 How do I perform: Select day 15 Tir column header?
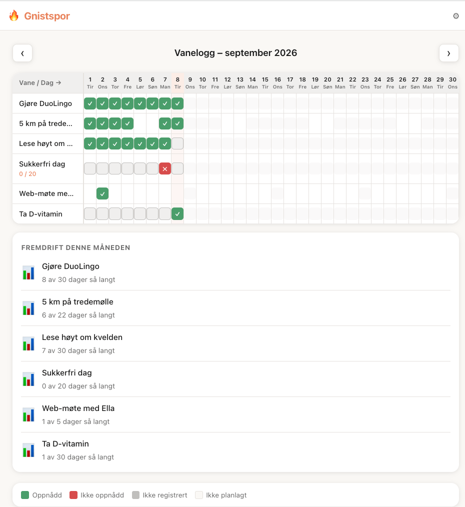(x=265, y=83)
